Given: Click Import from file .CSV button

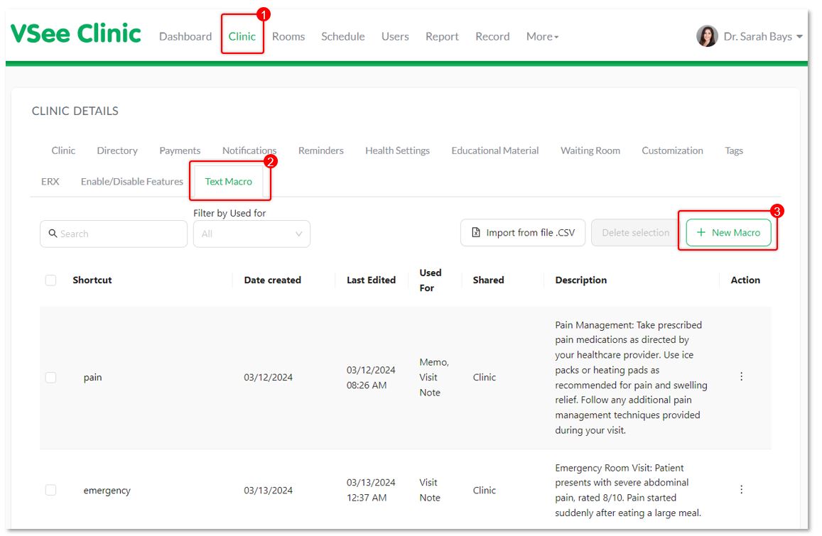Looking at the screenshot, I should (x=523, y=233).
